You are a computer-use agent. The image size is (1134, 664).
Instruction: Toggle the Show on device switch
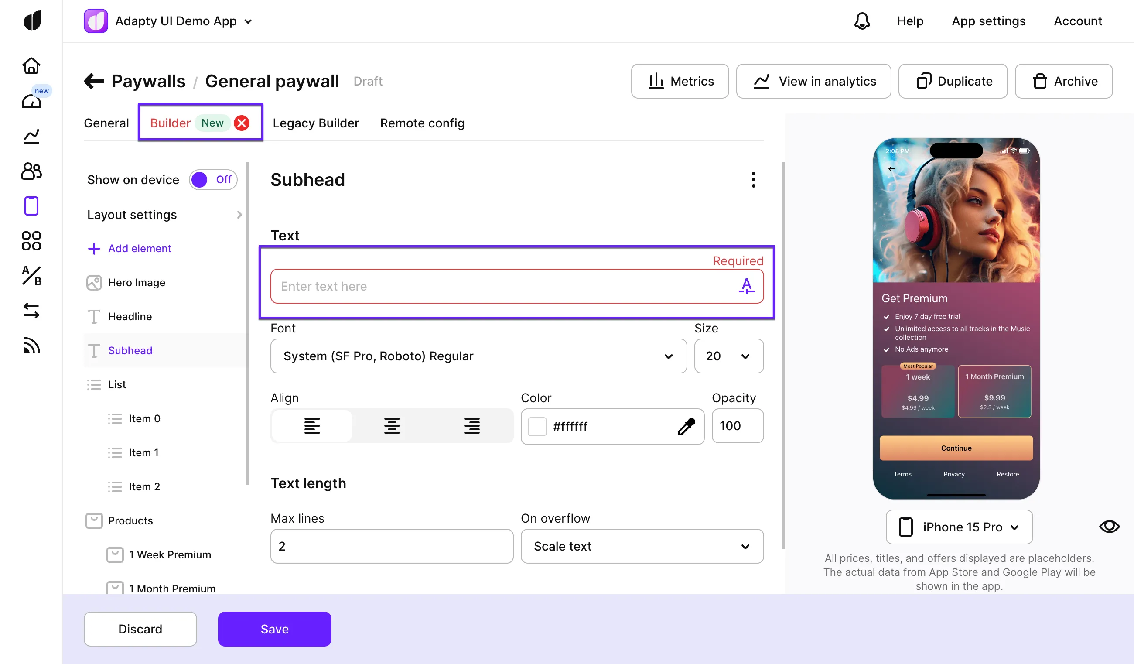(x=213, y=180)
